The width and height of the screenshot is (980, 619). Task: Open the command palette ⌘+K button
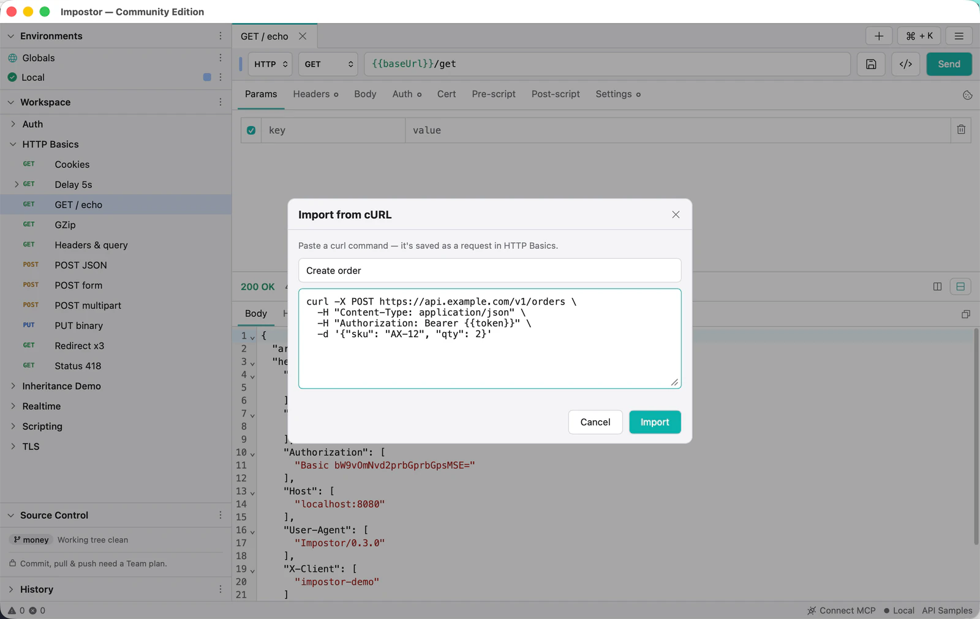tap(919, 36)
